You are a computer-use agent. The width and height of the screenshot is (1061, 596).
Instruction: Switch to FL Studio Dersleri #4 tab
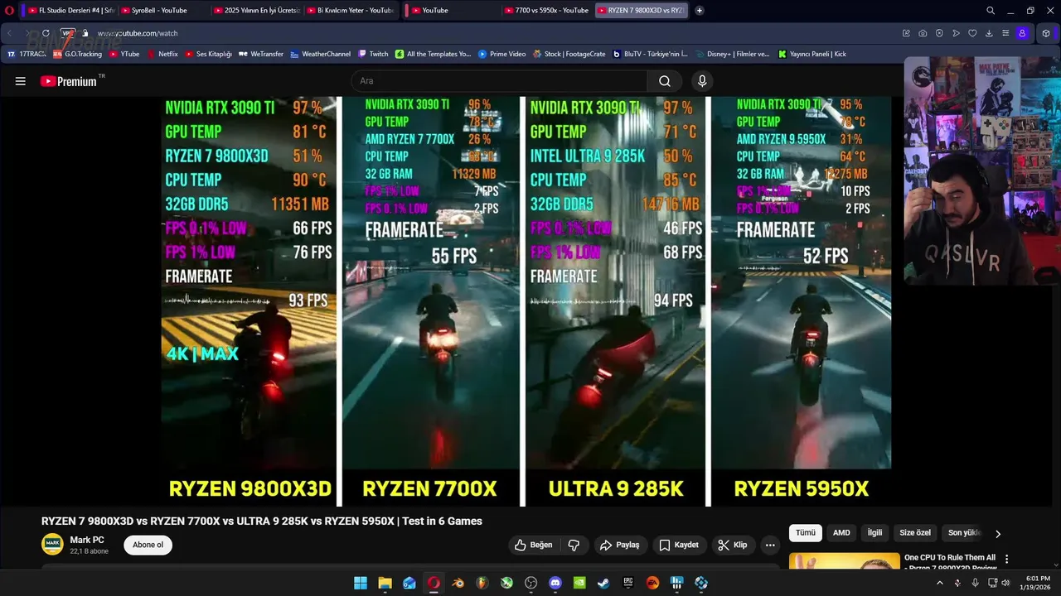tap(70, 11)
